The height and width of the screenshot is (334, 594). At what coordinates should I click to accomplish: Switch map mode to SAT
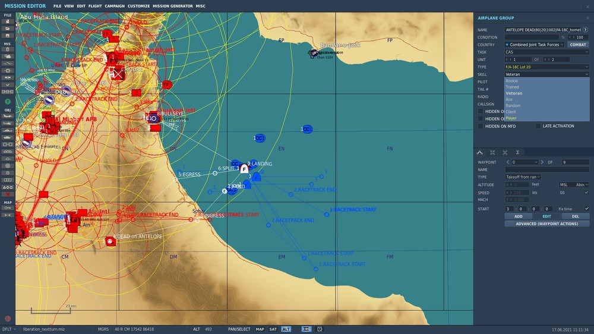tap(273, 329)
